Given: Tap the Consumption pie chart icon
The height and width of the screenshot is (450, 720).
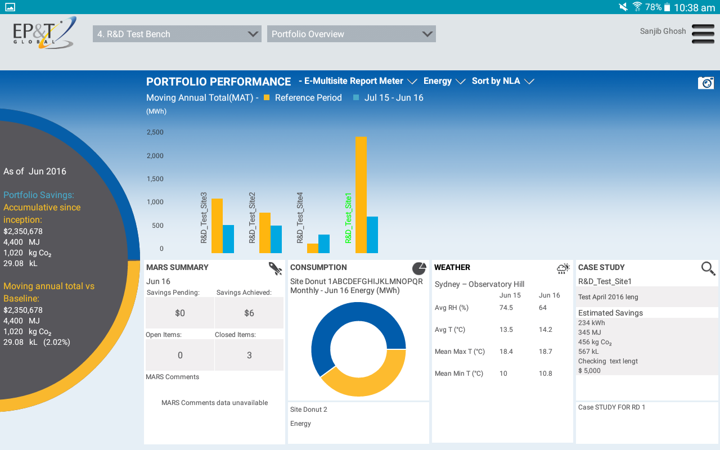Looking at the screenshot, I should point(419,268).
